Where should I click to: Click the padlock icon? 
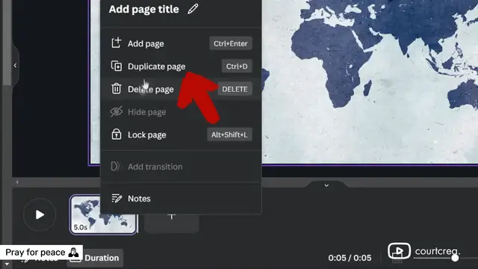point(117,134)
